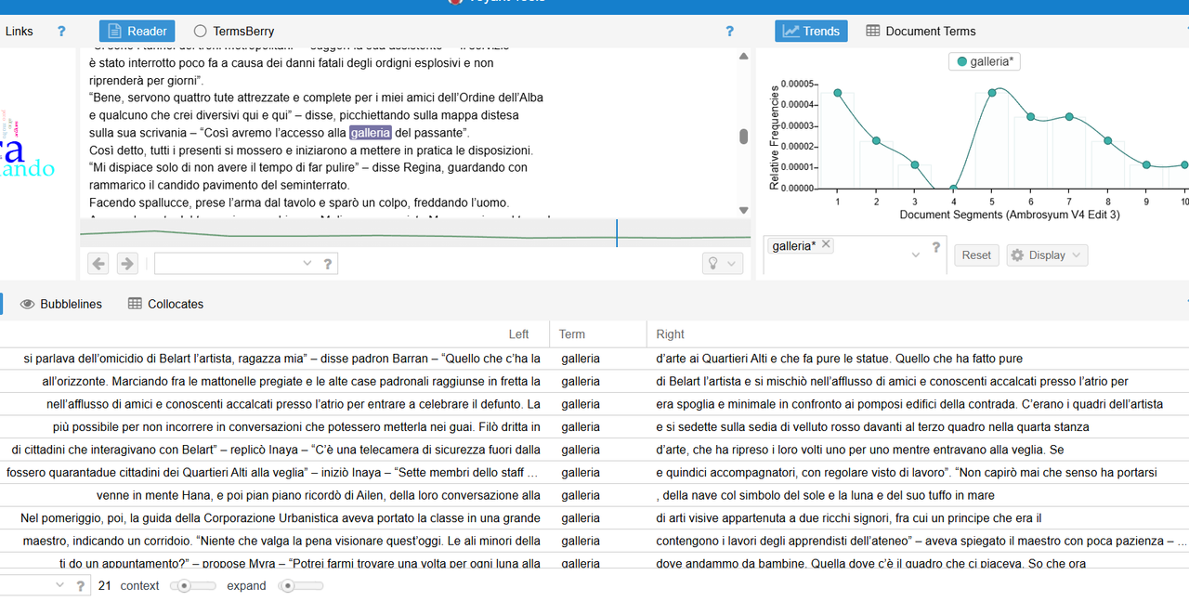
Task: Click the data point at segment 5
Action: 992,92
